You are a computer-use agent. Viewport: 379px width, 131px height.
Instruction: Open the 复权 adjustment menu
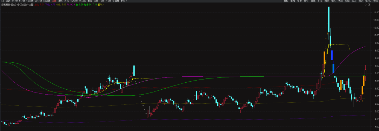click(x=286, y=1)
